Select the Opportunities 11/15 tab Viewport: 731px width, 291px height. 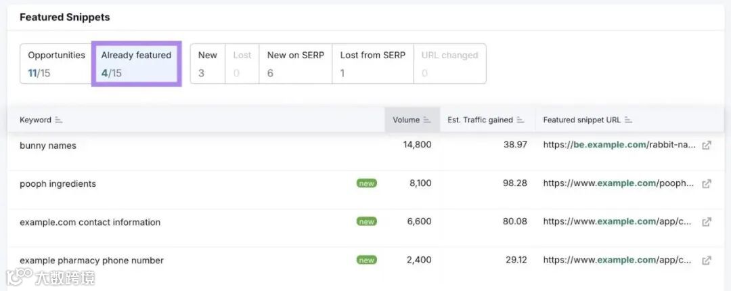(x=56, y=64)
